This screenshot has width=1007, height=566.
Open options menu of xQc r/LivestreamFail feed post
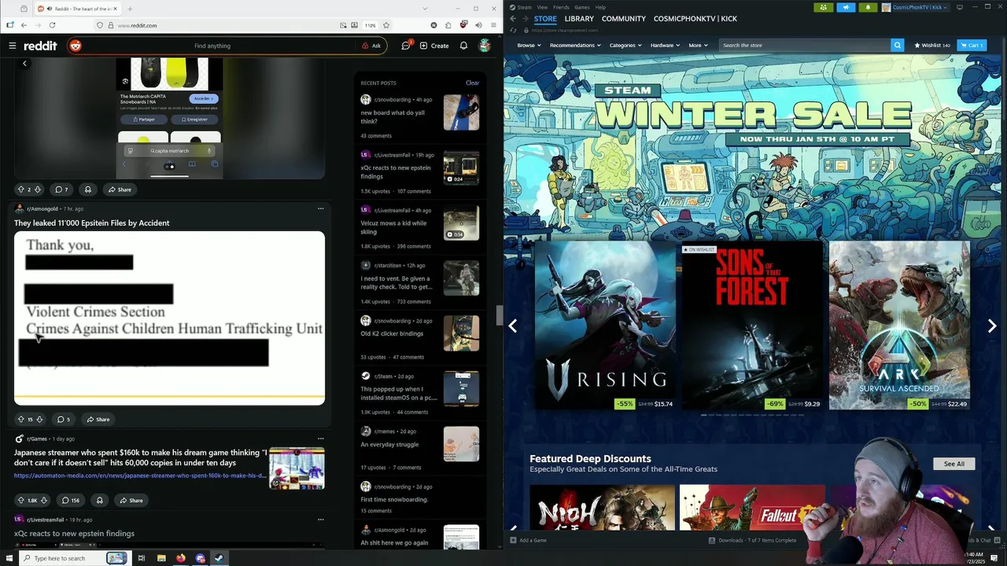pyautogui.click(x=320, y=520)
